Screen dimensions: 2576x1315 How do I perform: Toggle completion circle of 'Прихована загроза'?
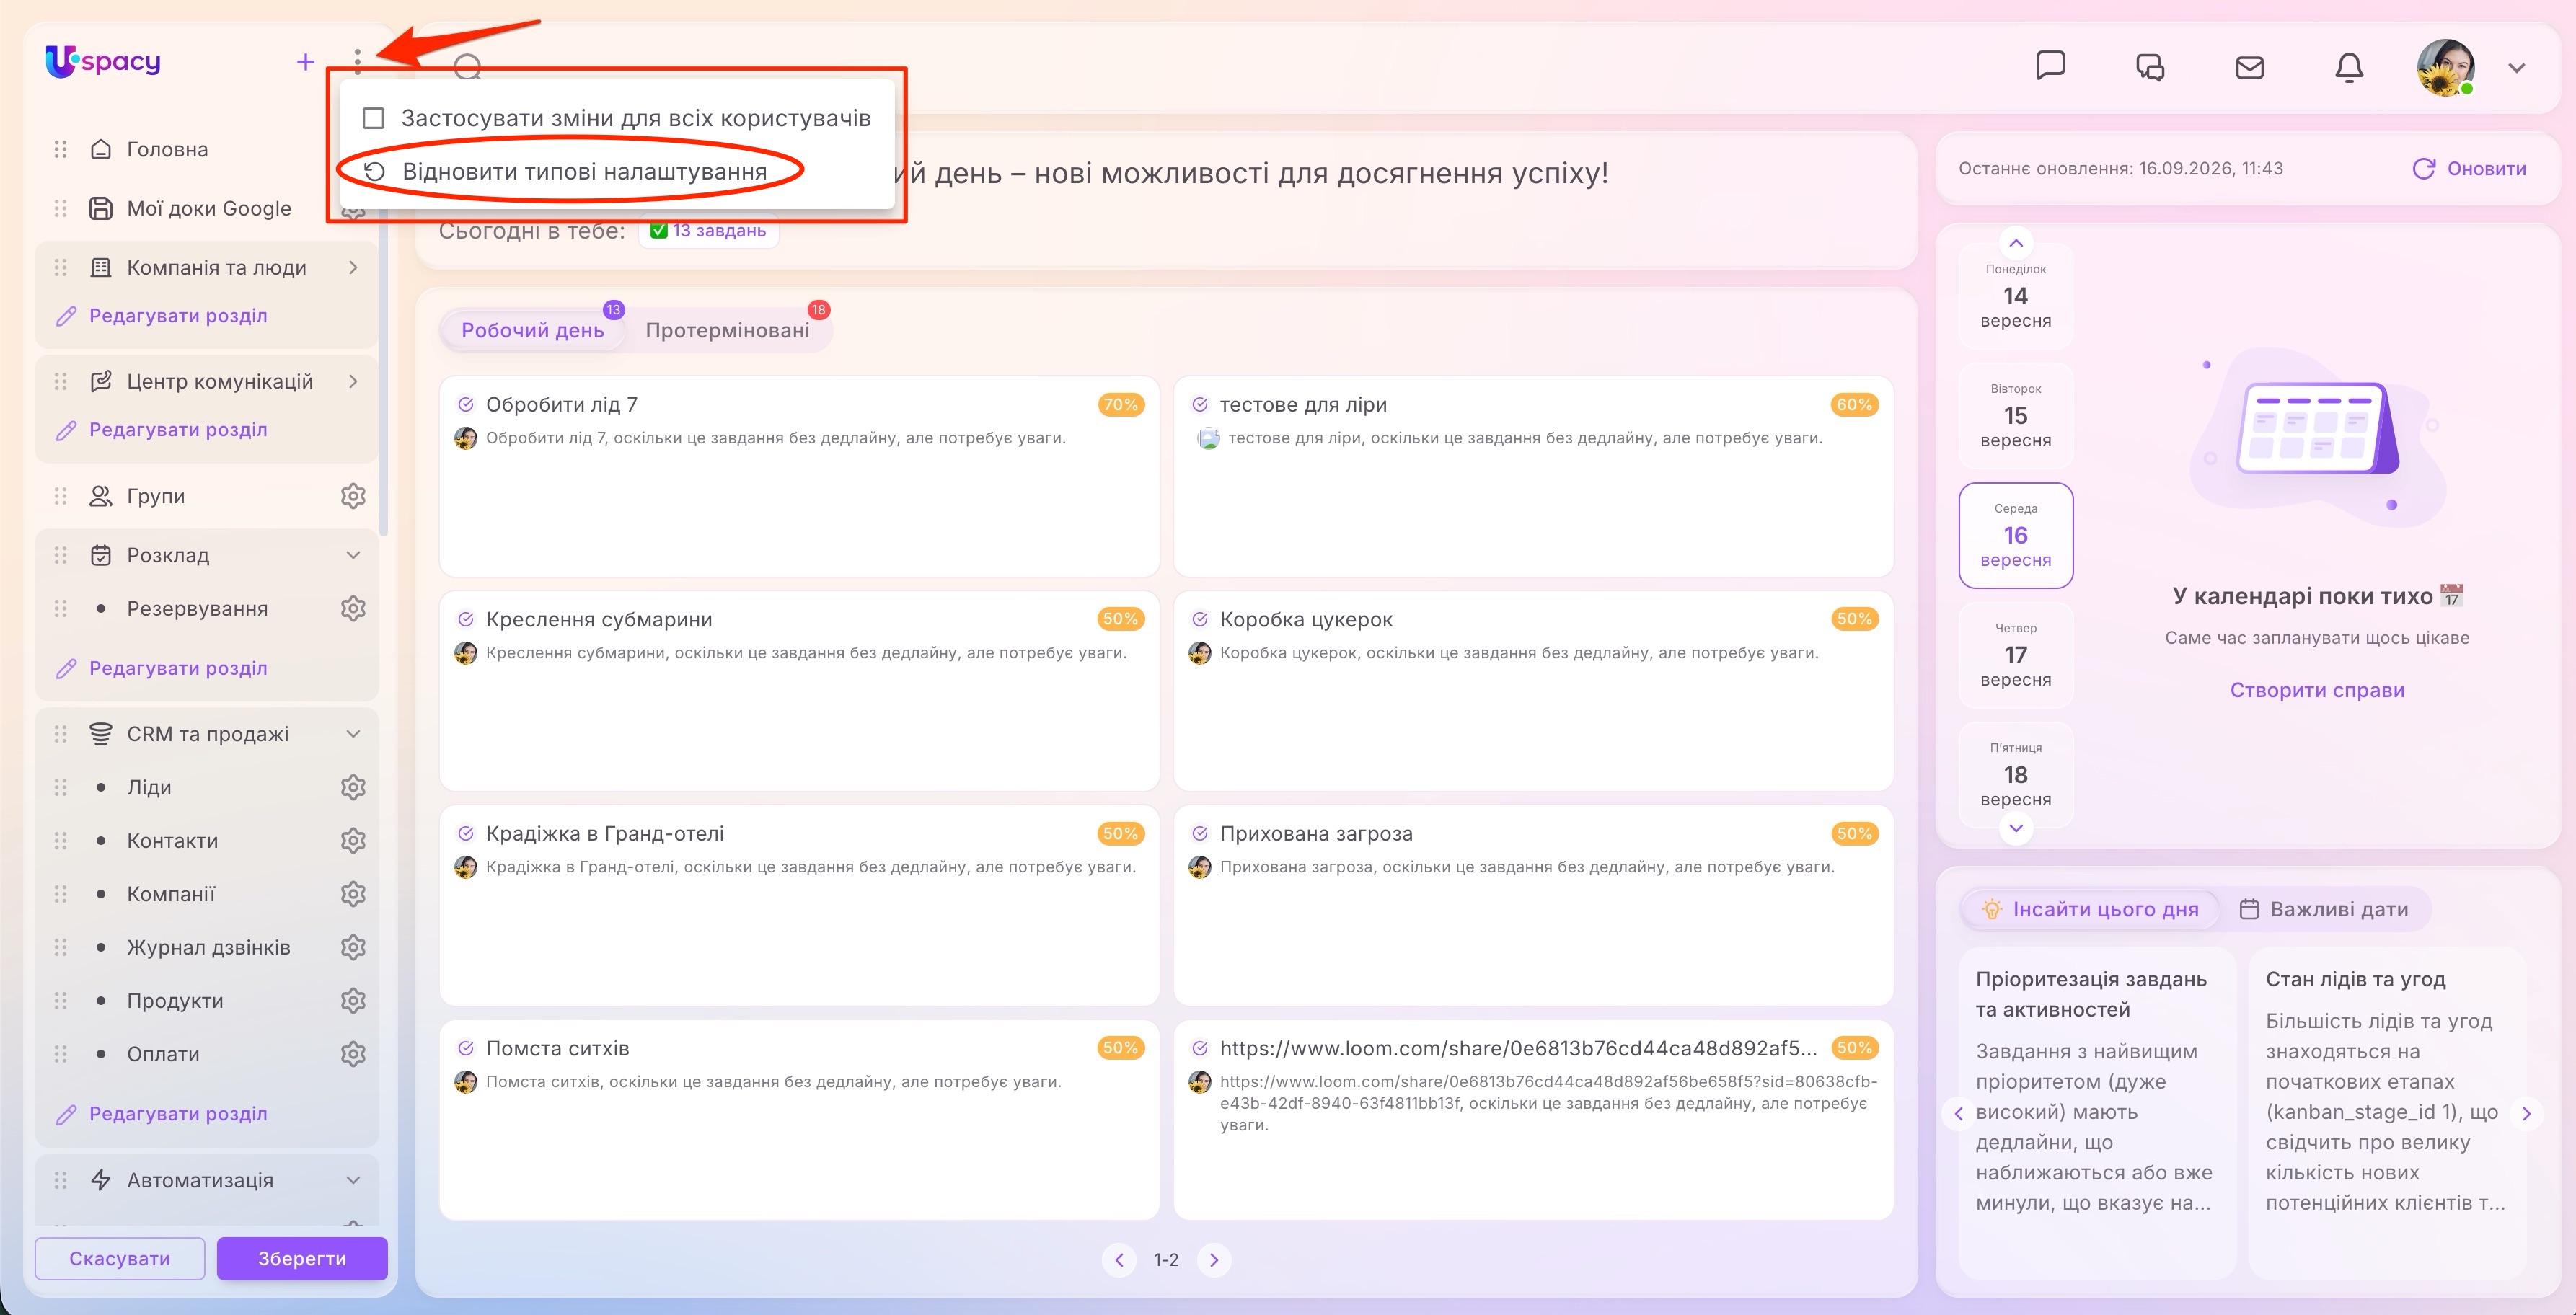click(1199, 834)
